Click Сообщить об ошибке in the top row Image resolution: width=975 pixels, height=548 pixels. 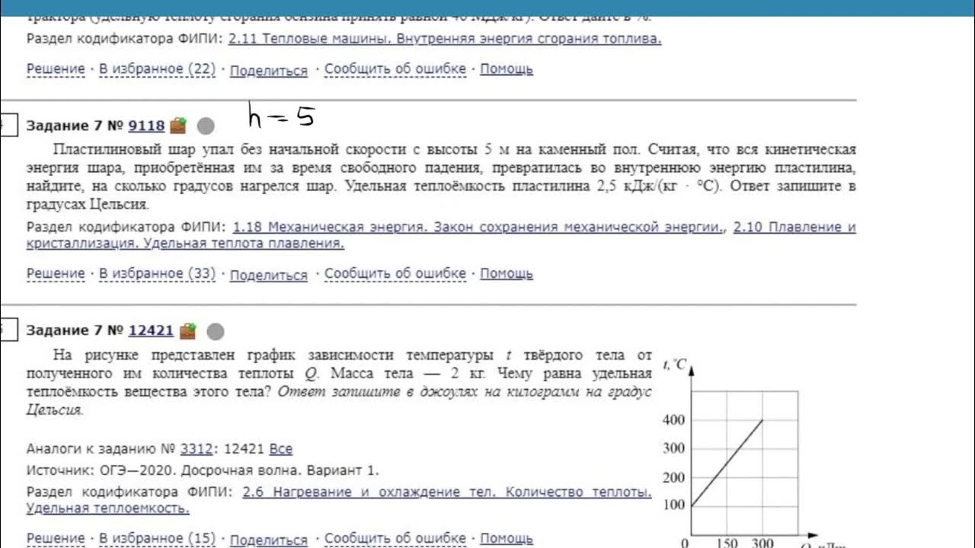click(395, 68)
